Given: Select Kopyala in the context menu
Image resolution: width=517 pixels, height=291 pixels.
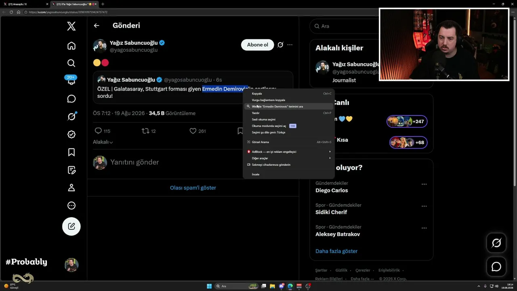Looking at the screenshot, I should click(x=288, y=93).
